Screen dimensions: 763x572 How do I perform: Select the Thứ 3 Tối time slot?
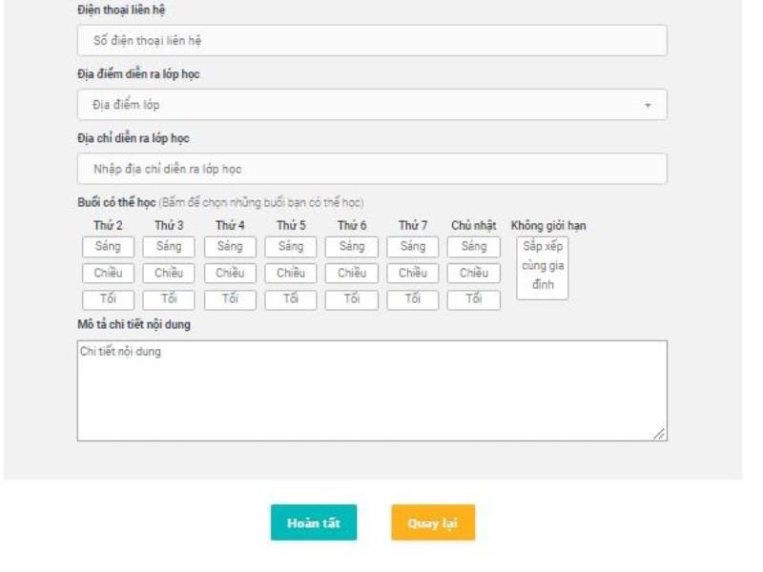[x=169, y=299]
